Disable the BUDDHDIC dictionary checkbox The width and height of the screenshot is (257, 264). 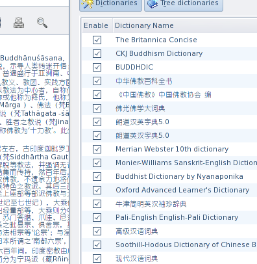[x=97, y=67]
